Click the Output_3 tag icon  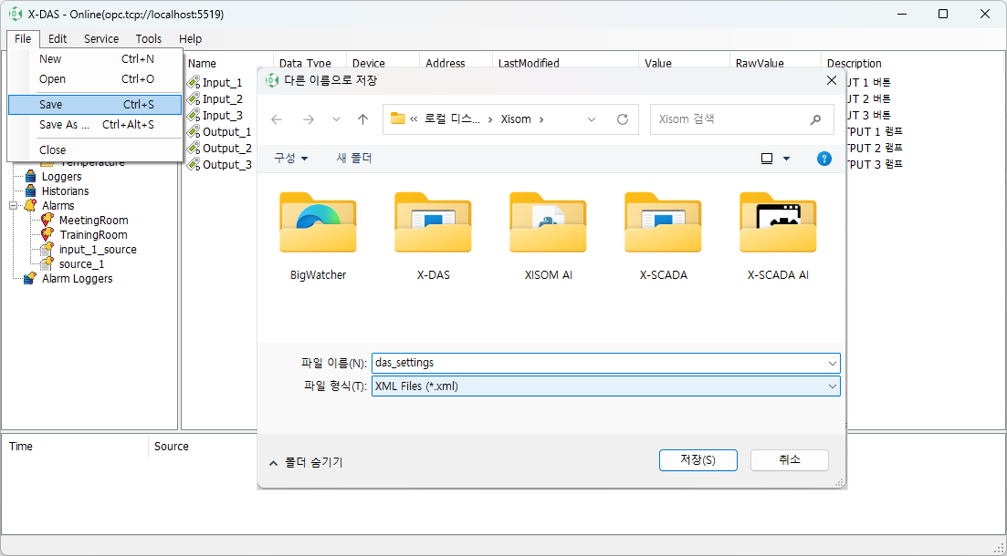tap(192, 164)
